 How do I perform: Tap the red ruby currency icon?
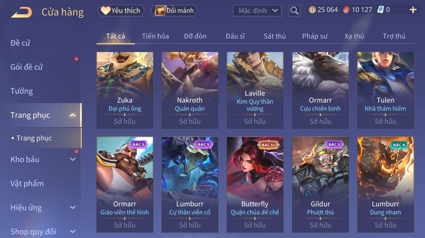346,10
